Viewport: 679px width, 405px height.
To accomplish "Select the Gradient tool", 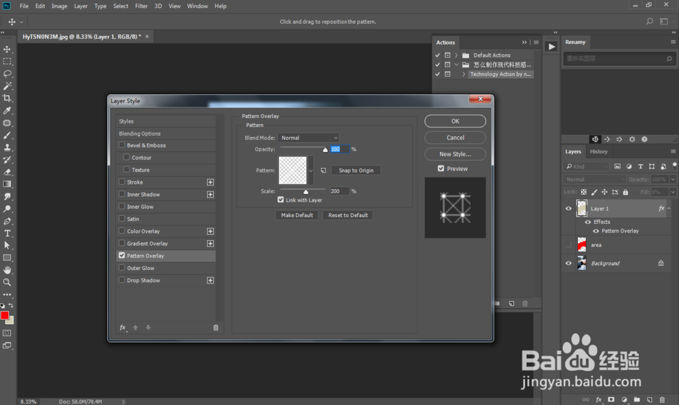I will (x=7, y=185).
